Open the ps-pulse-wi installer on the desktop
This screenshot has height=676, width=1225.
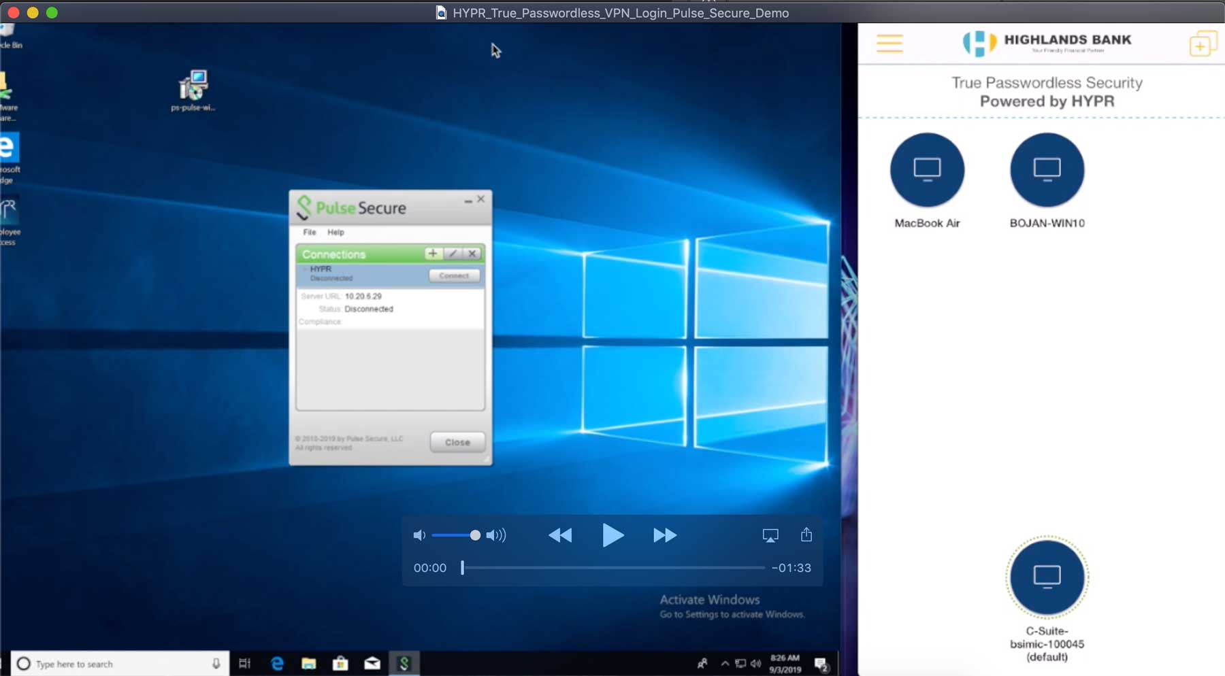pos(194,85)
